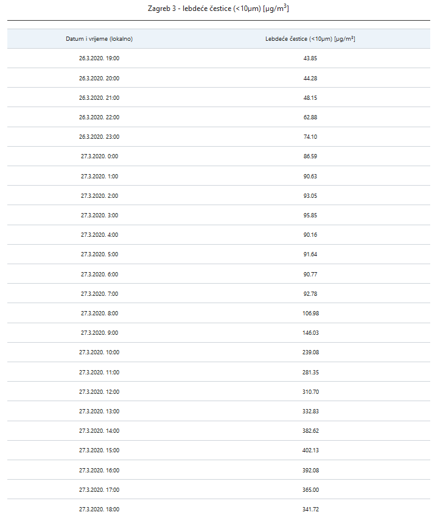
Task: Click the value 281.35
Action: click(310, 372)
